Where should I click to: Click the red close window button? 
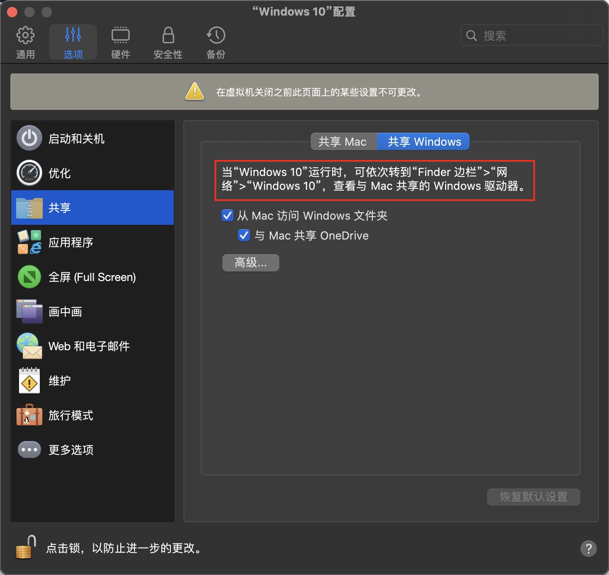pos(12,12)
